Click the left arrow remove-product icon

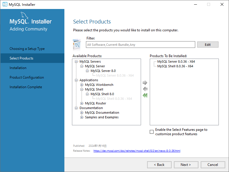(145, 89)
